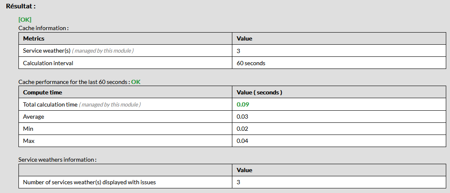The image size is (450, 193).
Task: Select the Calculation interval row label
Action: point(48,63)
